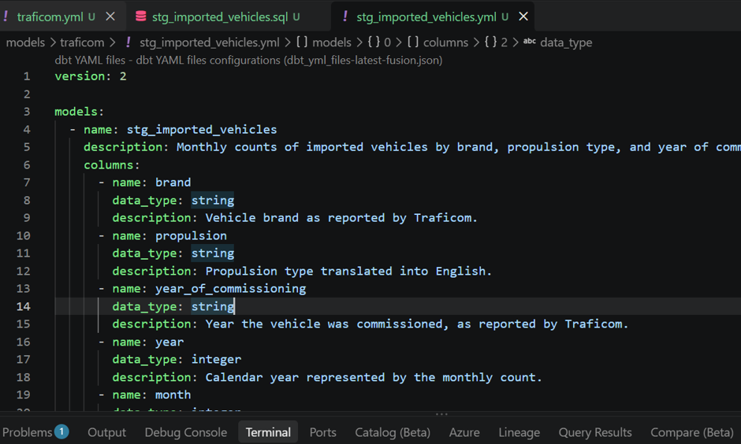Image resolution: width=741 pixels, height=444 pixels.
Task: Click the Problems count badge
Action: point(61,431)
